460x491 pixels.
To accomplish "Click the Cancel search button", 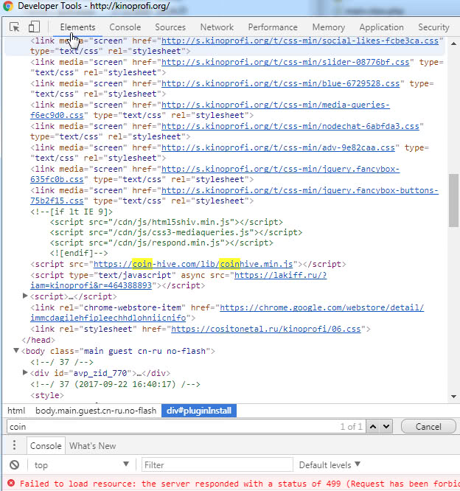I will [x=428, y=427].
